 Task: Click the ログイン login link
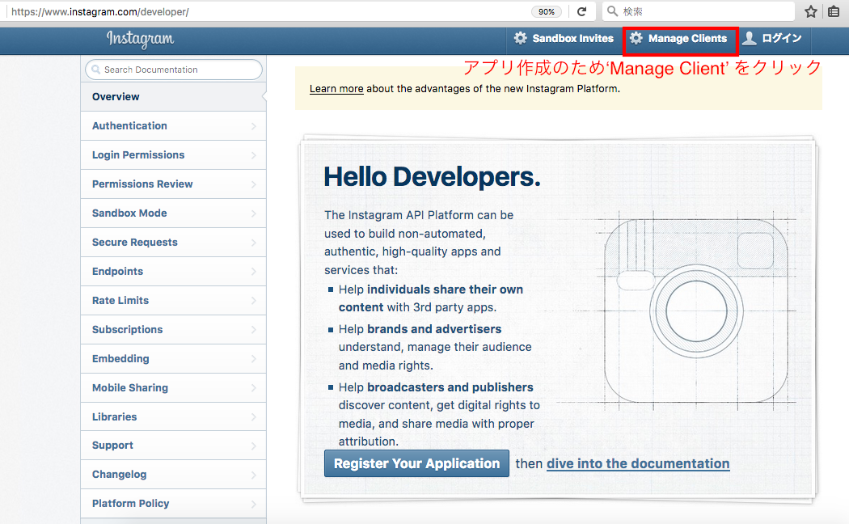click(x=781, y=38)
